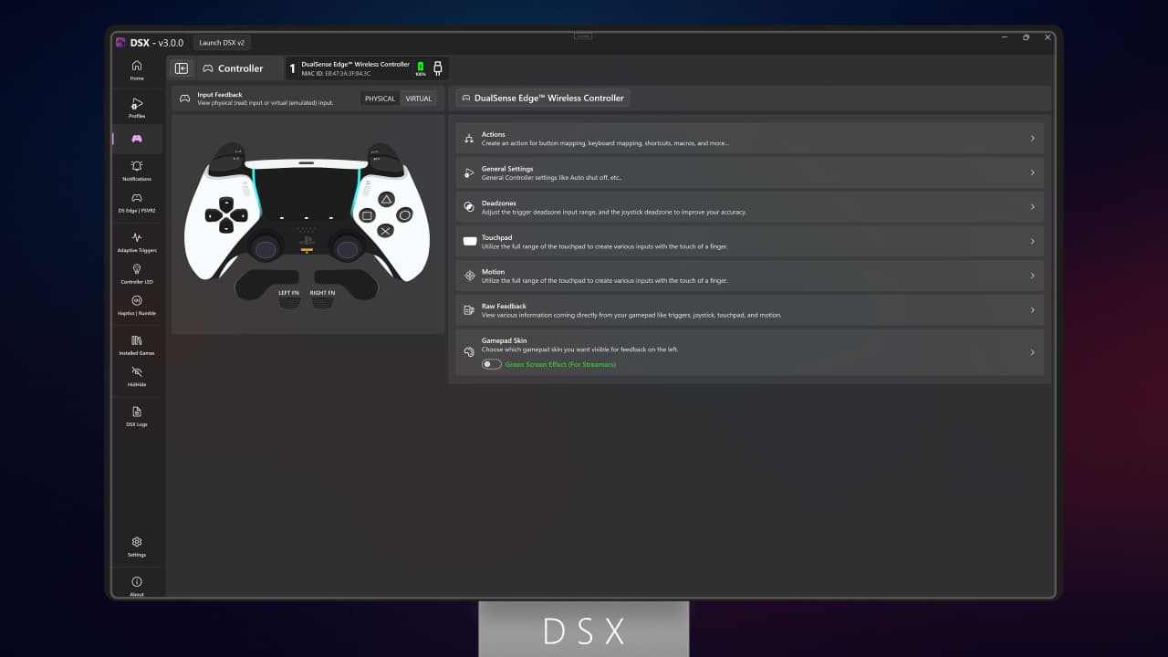Expand the Touchpad settings row
Image resolution: width=1168 pixels, height=657 pixels.
click(x=748, y=241)
